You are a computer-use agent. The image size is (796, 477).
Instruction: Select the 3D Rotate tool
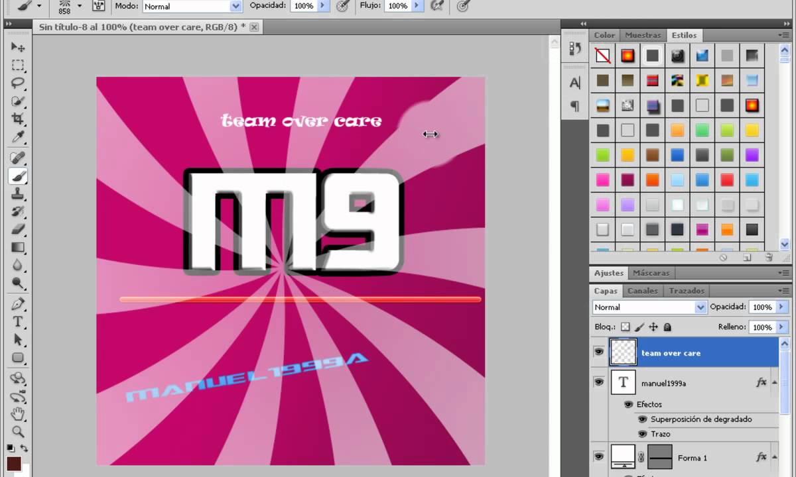coord(18,378)
